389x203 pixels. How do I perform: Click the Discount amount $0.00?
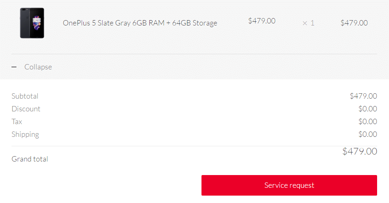[367, 109]
